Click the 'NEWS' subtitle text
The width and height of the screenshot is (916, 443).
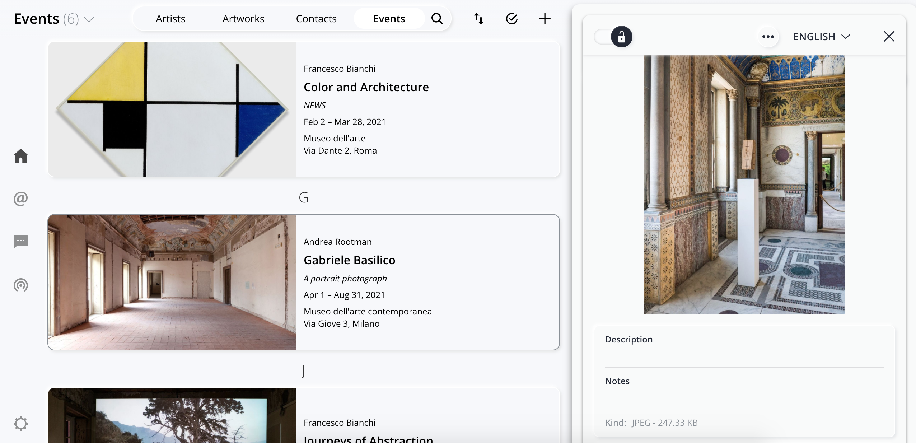pos(315,106)
